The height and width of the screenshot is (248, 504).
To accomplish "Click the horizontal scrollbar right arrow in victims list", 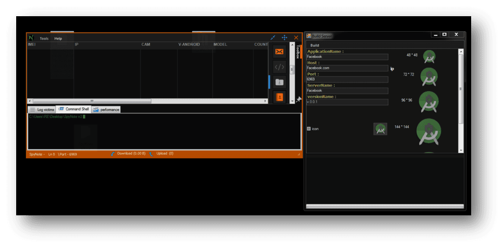I will (x=265, y=101).
